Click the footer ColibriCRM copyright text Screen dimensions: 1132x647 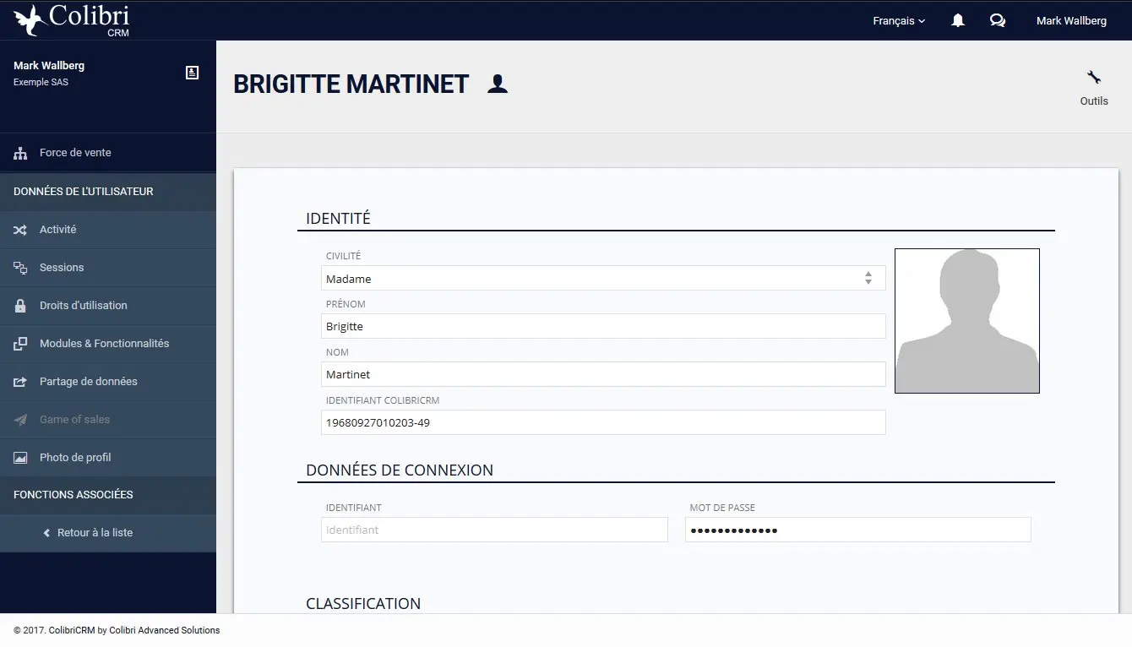[x=117, y=630]
